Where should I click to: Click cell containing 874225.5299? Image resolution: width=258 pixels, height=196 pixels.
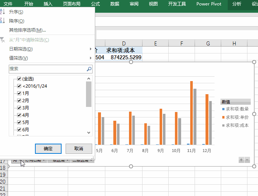pos(124,57)
